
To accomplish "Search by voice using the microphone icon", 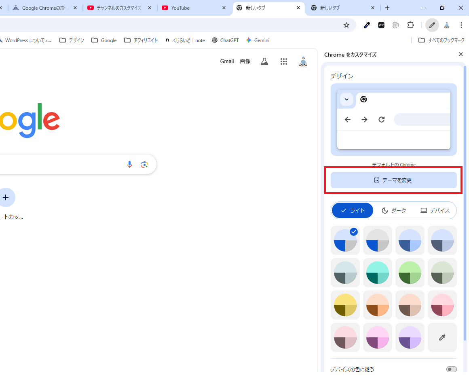I will (129, 164).
